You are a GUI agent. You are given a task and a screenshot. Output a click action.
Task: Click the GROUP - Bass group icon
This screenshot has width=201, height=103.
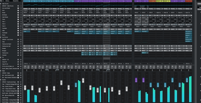click(18, 73)
